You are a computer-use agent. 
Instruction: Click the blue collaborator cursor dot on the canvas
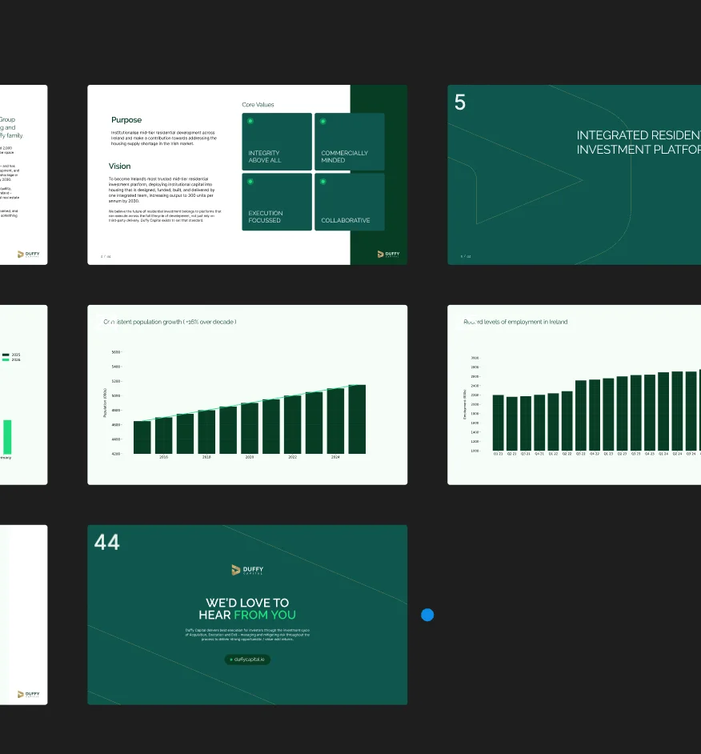[427, 615]
